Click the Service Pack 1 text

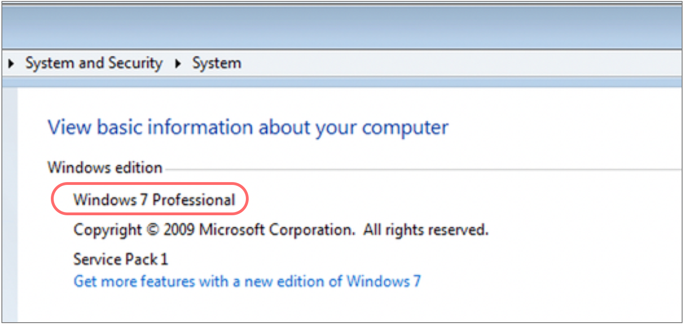(x=121, y=259)
